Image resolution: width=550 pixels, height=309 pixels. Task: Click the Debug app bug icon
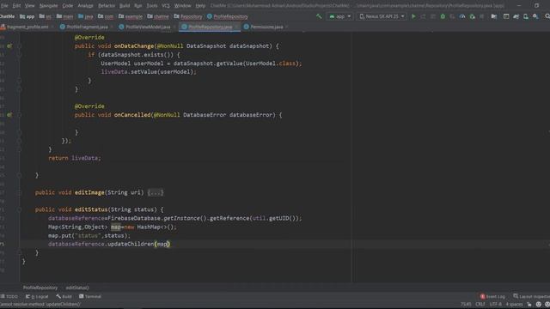click(x=443, y=16)
